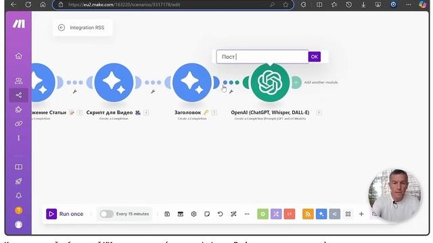The width and height of the screenshot is (433, 243).
Task: Select the OpenAI ChatGPT module circle
Action: tap(270, 82)
